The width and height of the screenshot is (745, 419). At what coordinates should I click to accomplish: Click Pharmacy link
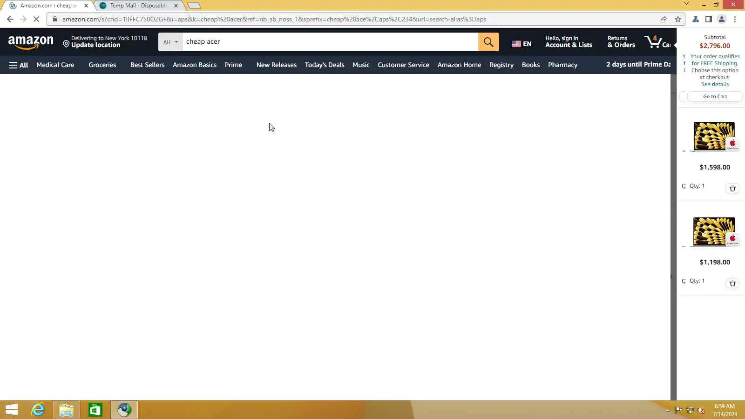click(562, 65)
